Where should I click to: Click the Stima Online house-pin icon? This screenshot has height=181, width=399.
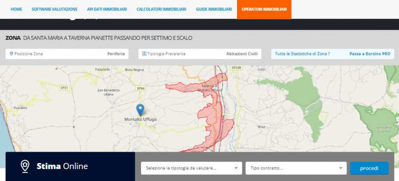(25, 167)
